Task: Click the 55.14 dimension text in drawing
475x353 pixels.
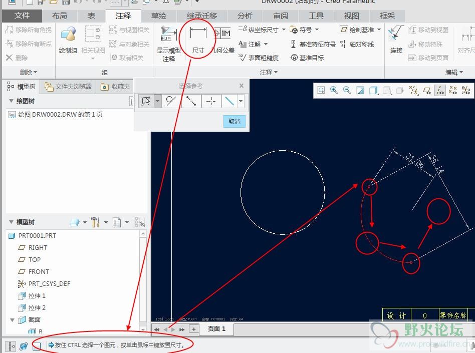Action: click(437, 164)
